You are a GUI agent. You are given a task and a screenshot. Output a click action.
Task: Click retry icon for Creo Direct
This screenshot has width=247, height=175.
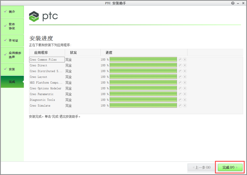(x=180, y=65)
